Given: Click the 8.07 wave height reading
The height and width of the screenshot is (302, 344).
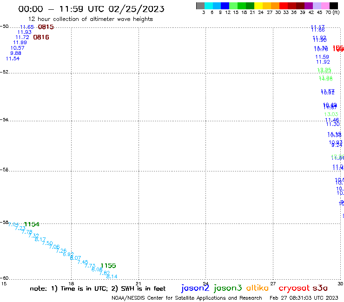Looking at the screenshot, I should point(75,258).
